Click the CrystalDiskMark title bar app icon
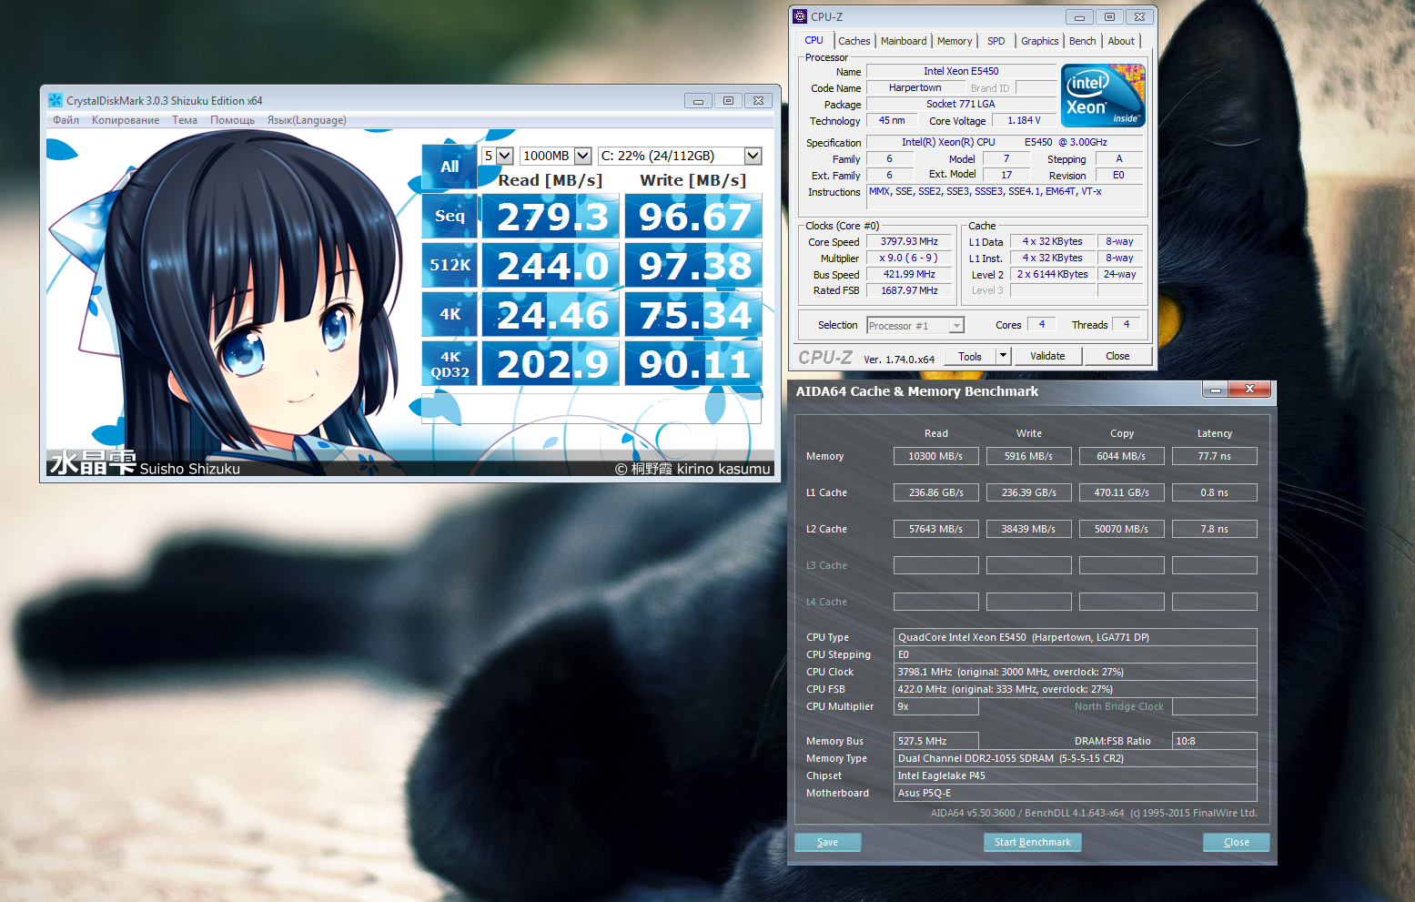This screenshot has height=902, width=1415. point(56,100)
